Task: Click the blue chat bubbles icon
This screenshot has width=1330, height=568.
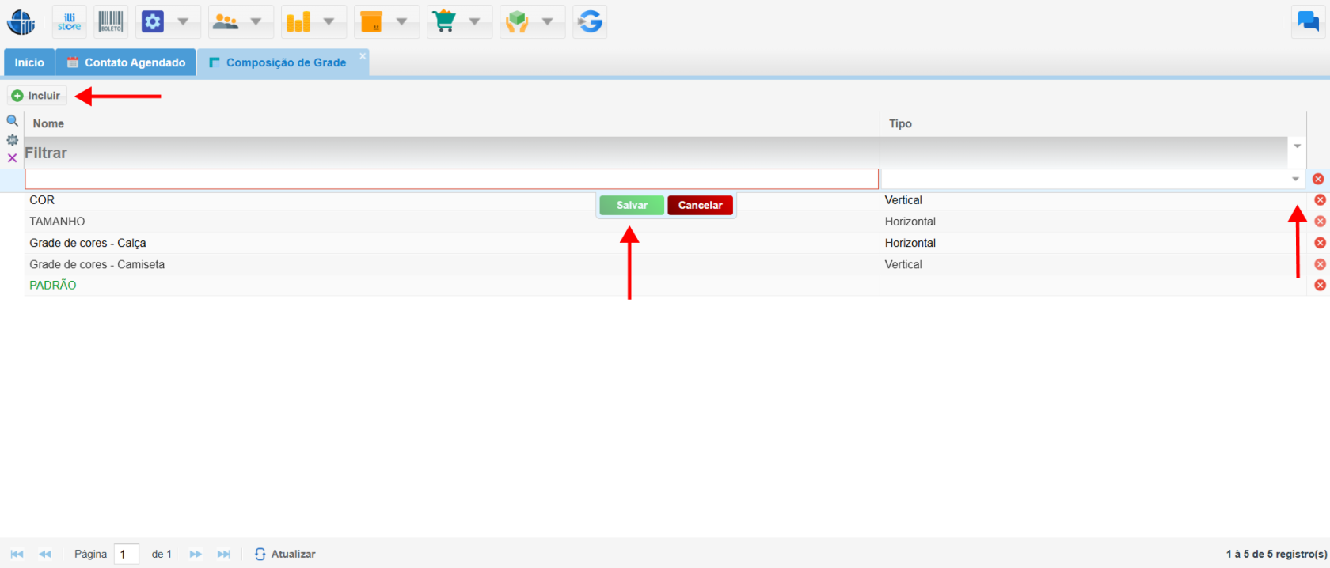Action: coord(1308,21)
